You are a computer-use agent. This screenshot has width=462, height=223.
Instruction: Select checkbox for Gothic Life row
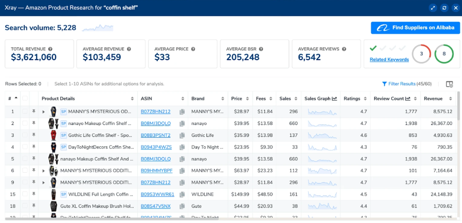[x=25, y=135]
